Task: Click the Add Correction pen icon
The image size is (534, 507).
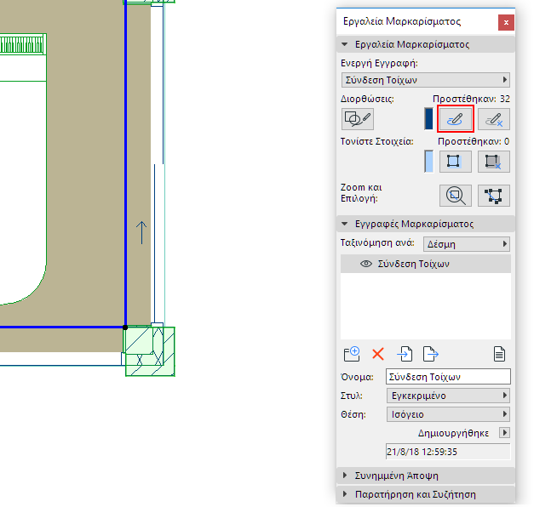Action: (x=456, y=119)
